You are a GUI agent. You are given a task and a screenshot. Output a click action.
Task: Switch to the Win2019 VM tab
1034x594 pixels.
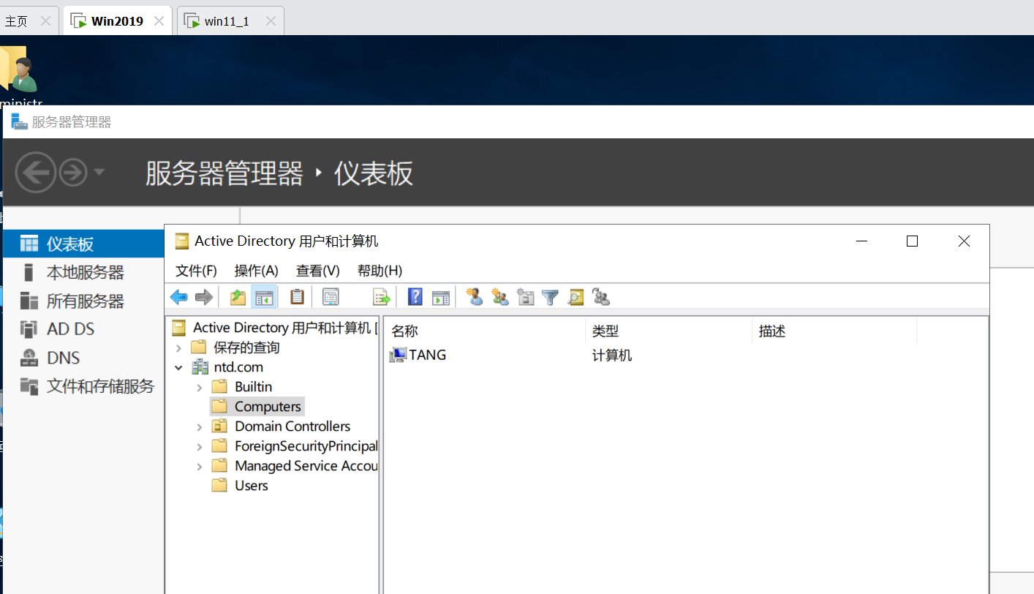click(x=117, y=21)
